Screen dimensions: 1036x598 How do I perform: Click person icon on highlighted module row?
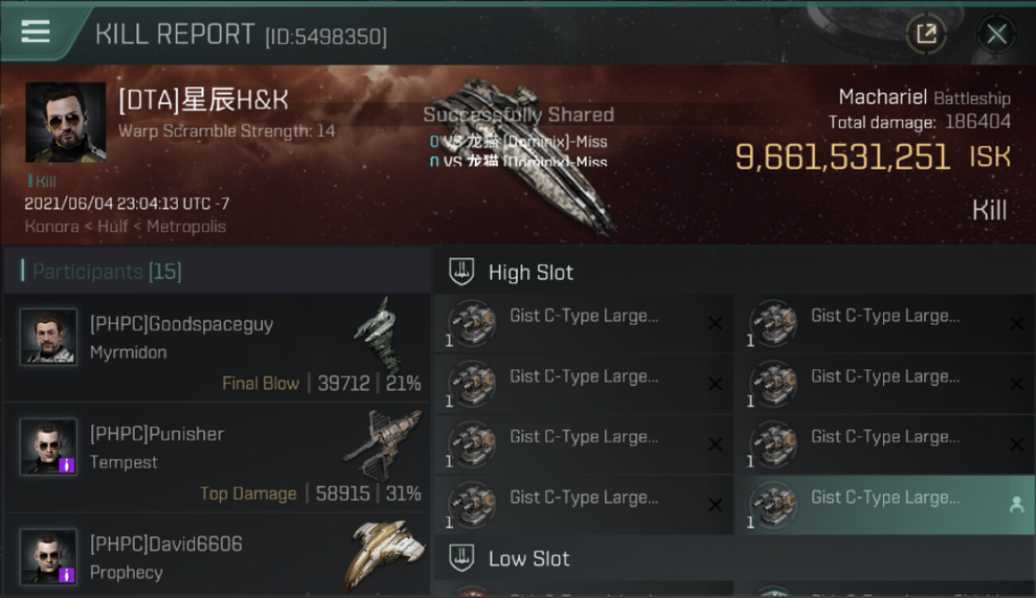point(1016,505)
